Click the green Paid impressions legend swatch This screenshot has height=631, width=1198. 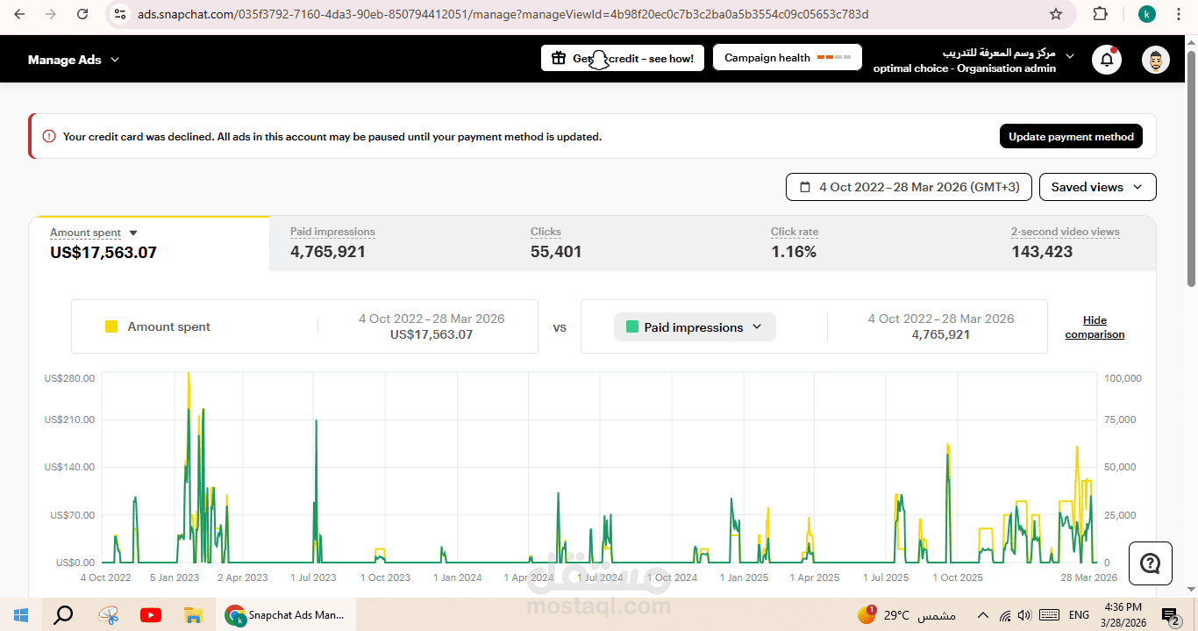point(631,327)
